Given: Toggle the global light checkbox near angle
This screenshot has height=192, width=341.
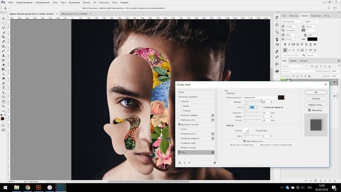Looking at the screenshot, I should (262, 107).
